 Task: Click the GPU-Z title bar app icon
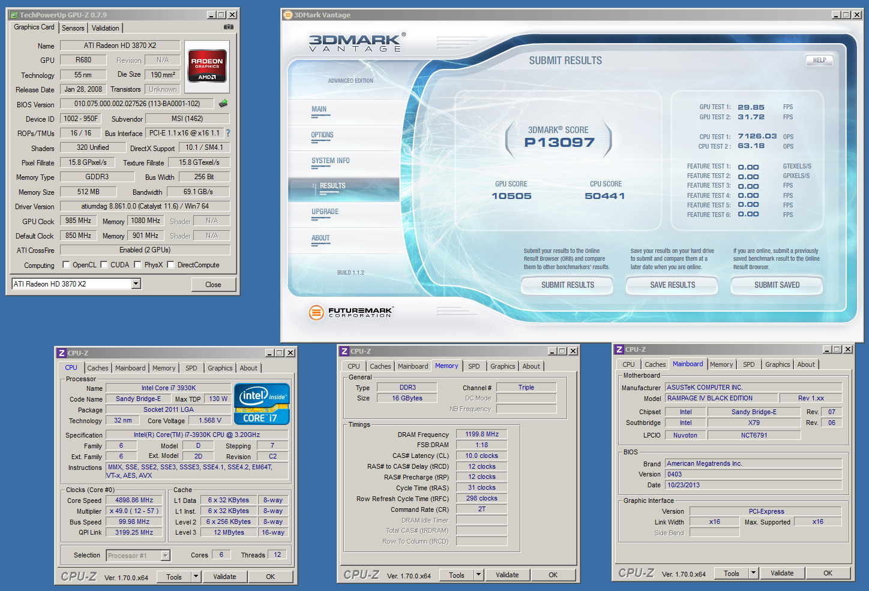point(14,15)
